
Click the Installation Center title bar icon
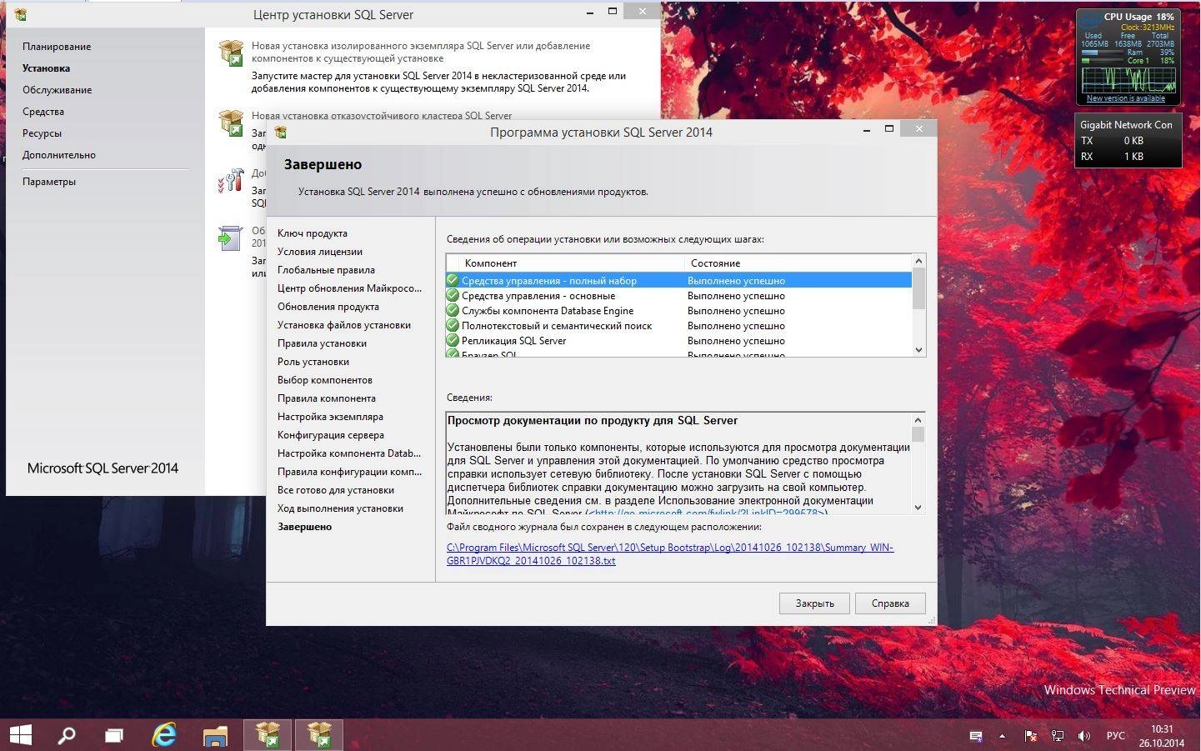pyautogui.click(x=21, y=14)
